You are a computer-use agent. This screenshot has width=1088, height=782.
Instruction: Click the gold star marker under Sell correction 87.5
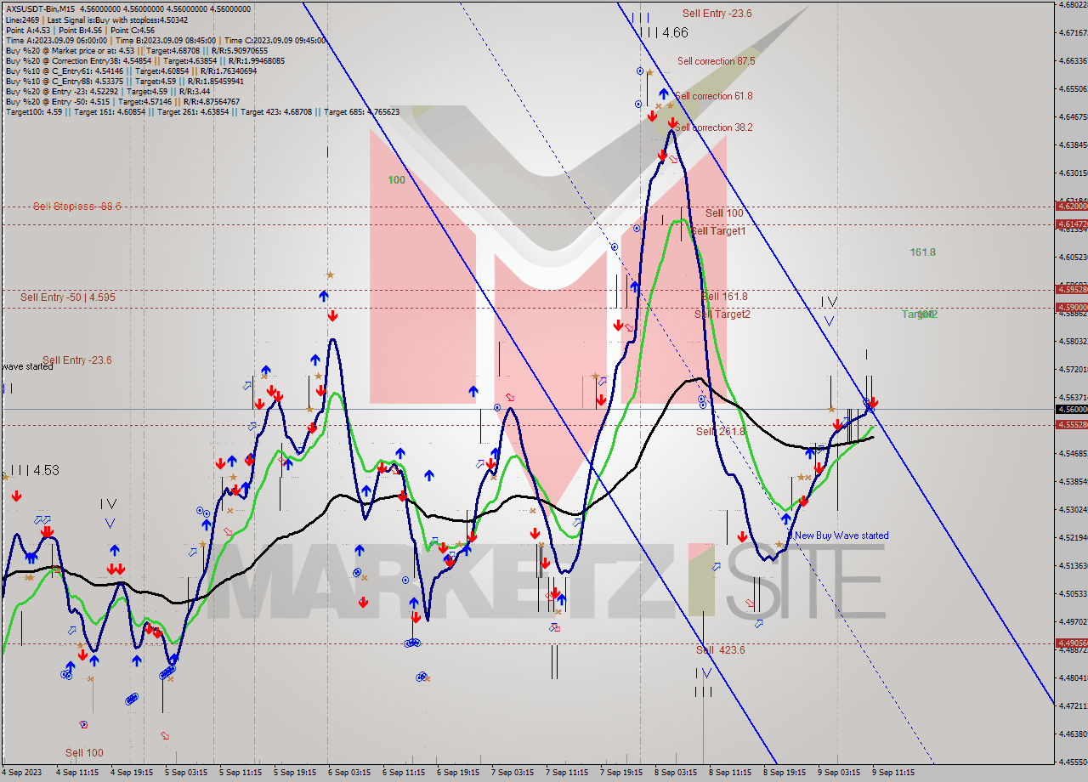tap(650, 72)
